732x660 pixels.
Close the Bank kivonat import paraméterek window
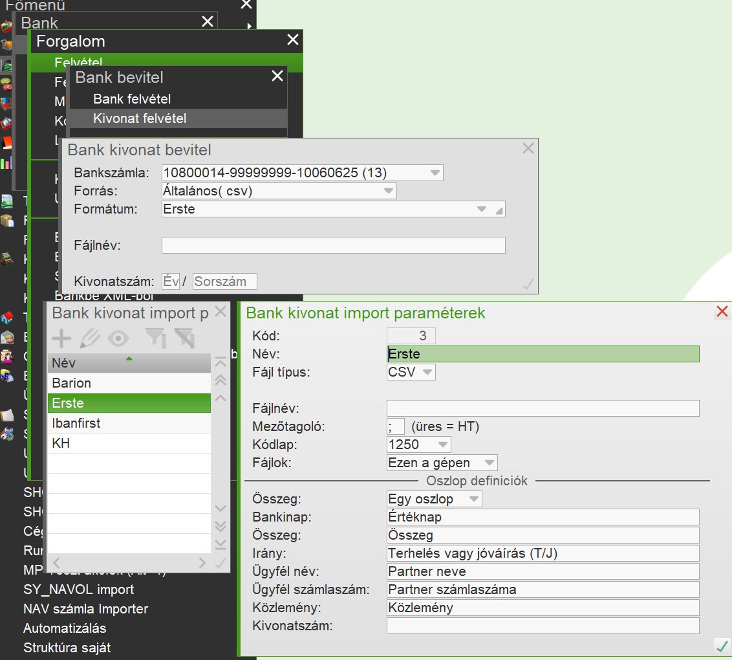tap(722, 311)
